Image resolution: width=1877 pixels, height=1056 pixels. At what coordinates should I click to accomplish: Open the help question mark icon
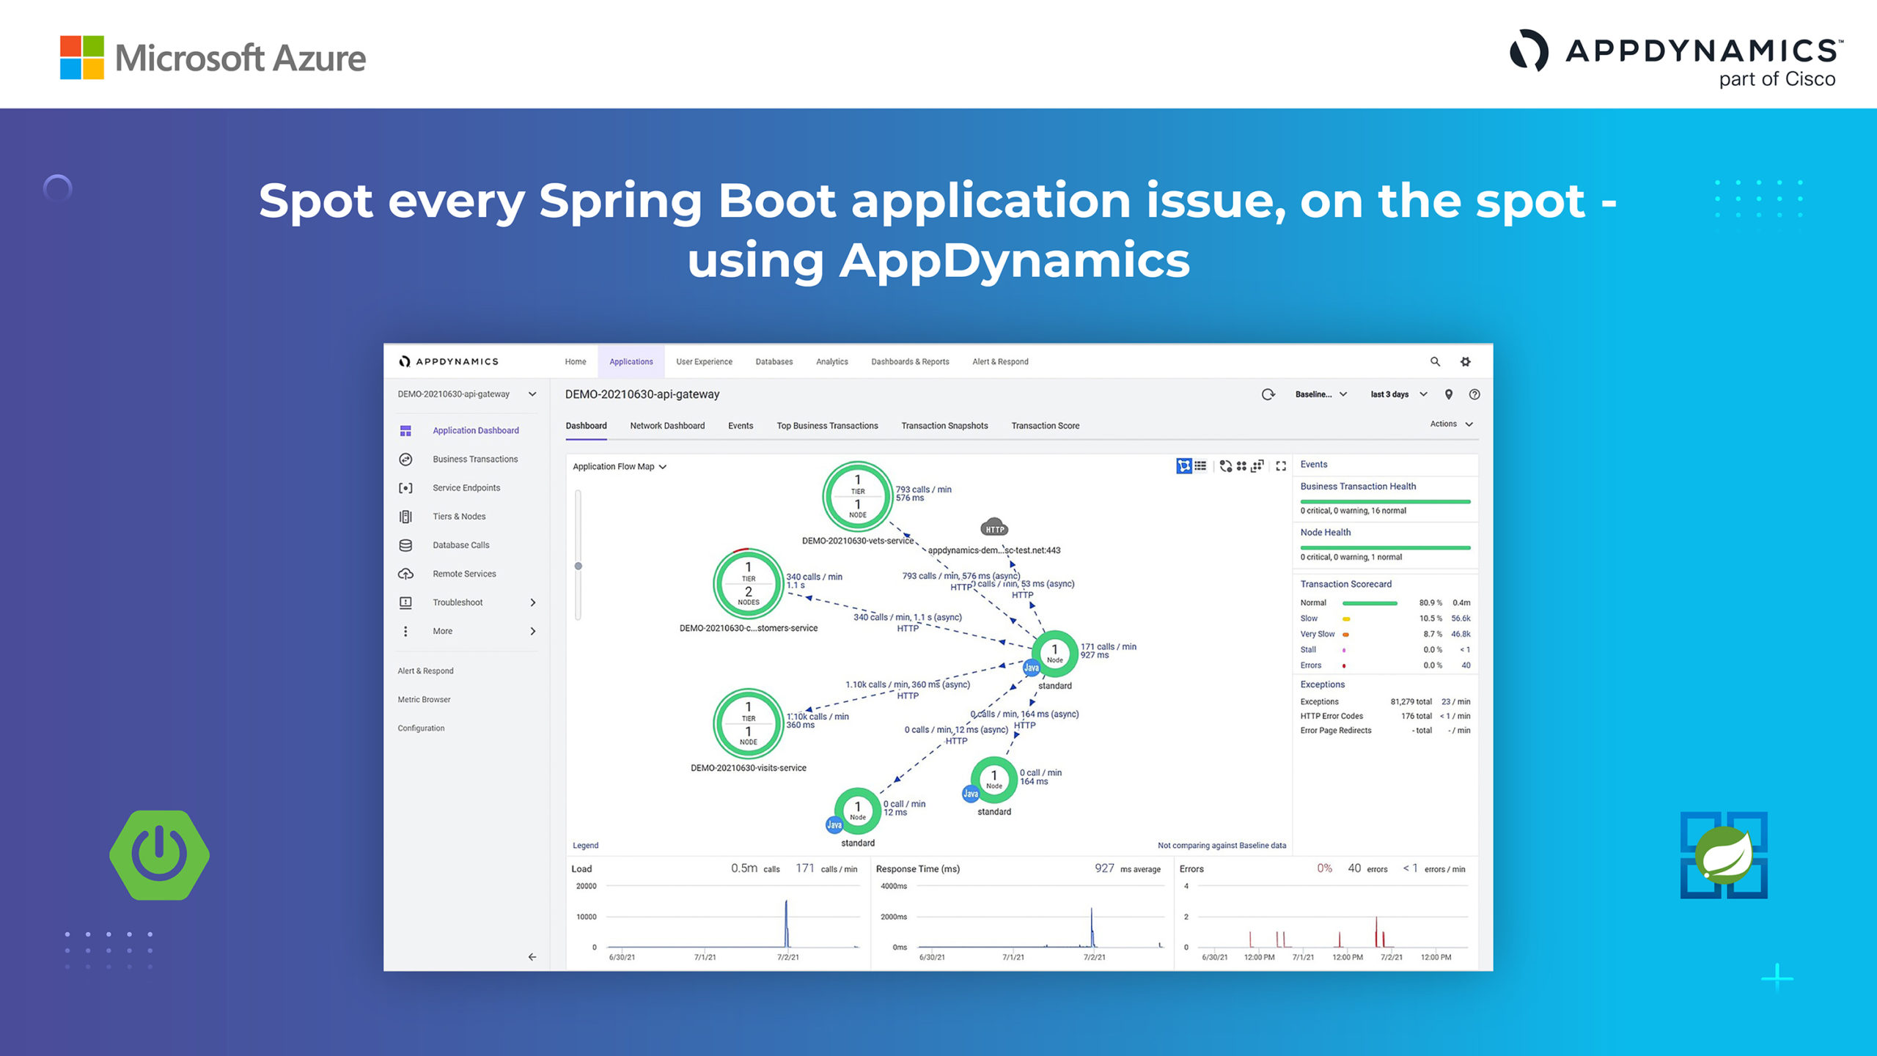pos(1474,394)
